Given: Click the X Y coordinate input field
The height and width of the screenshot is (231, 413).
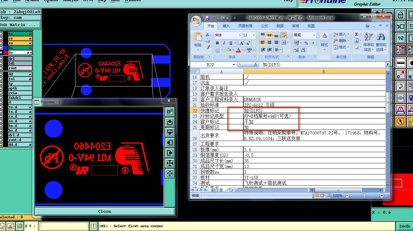Looking at the screenshot, I should (64, 226).
